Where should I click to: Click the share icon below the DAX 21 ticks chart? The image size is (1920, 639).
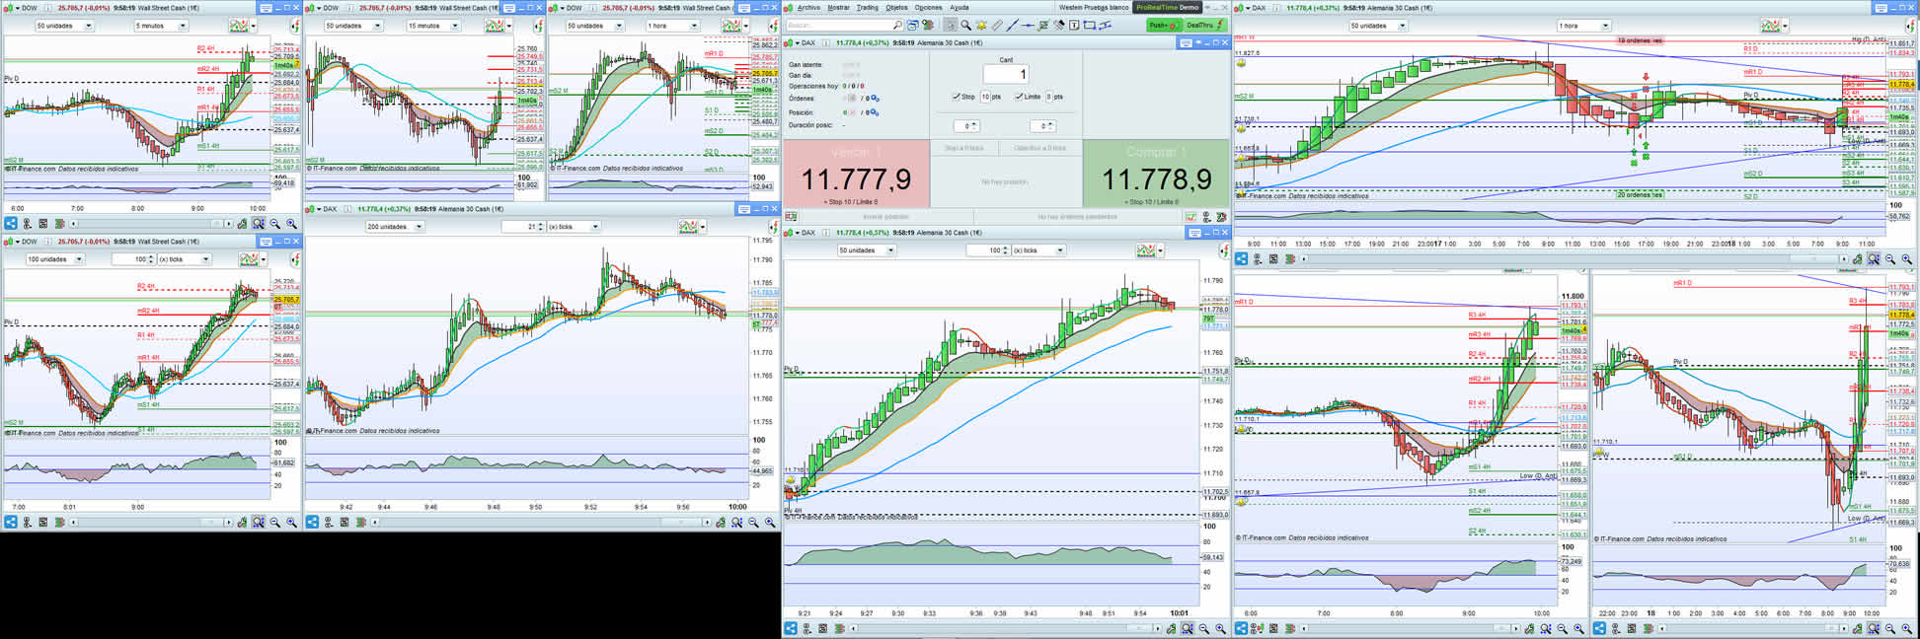click(x=312, y=523)
